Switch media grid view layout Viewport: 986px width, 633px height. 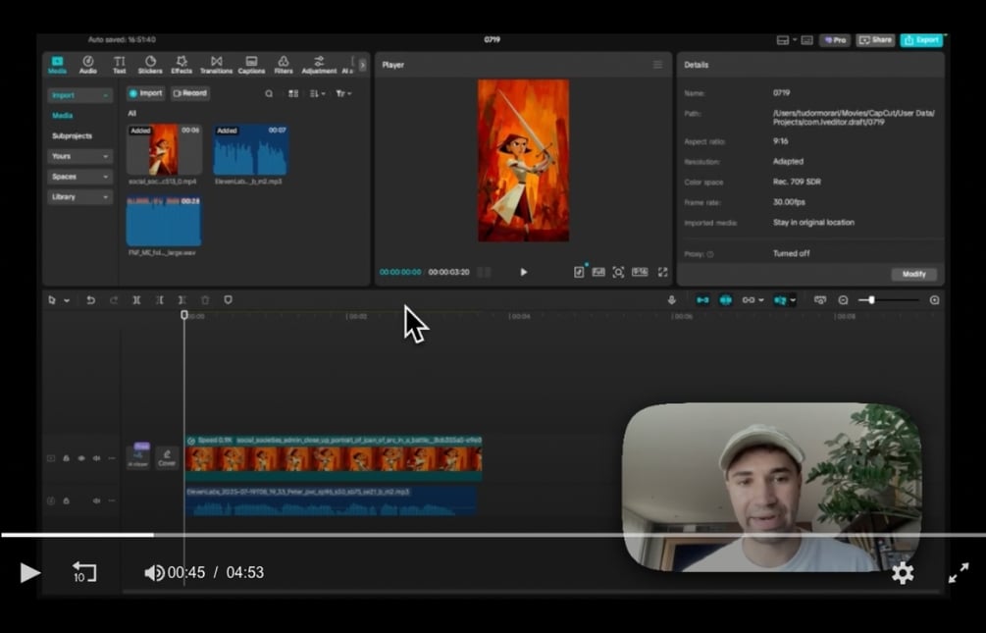293,94
